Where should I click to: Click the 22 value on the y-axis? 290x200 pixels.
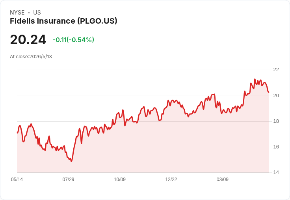coord(276,70)
